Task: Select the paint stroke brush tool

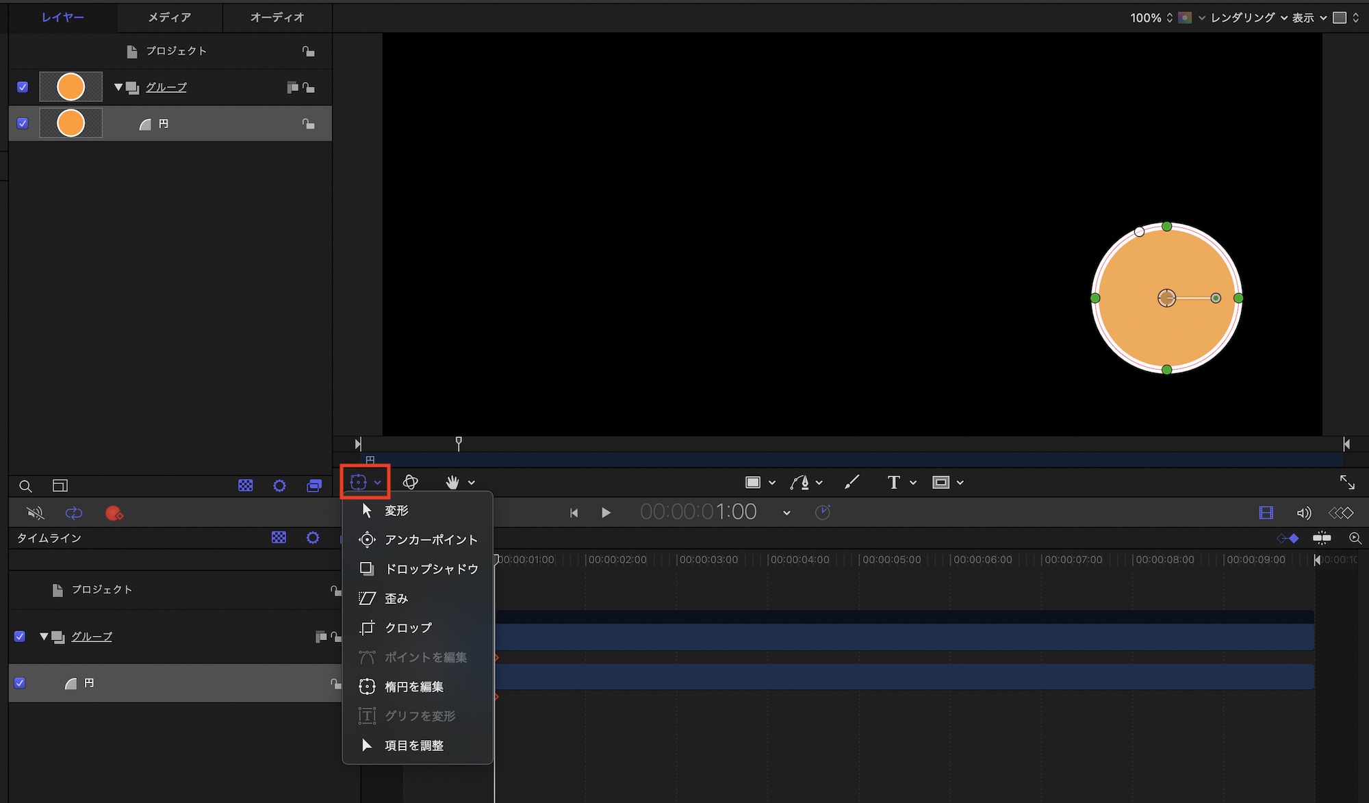Action: [x=852, y=482]
